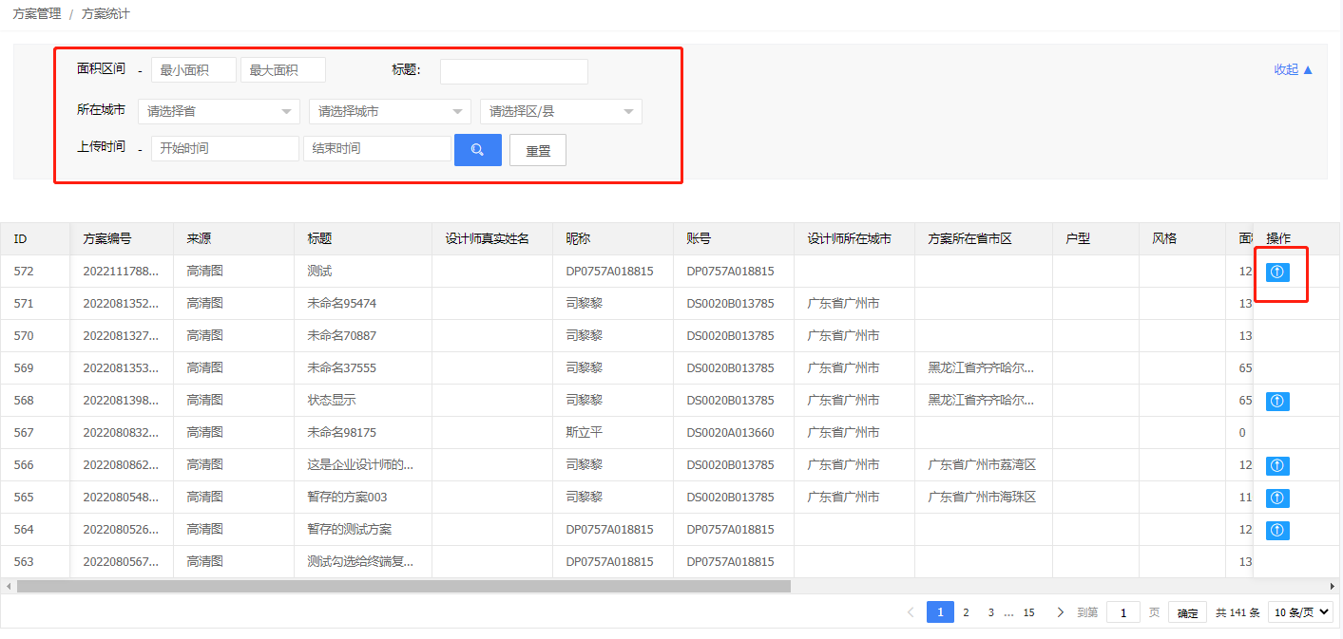Click the upload icon in row 566
The image size is (1343, 639).
click(1277, 465)
